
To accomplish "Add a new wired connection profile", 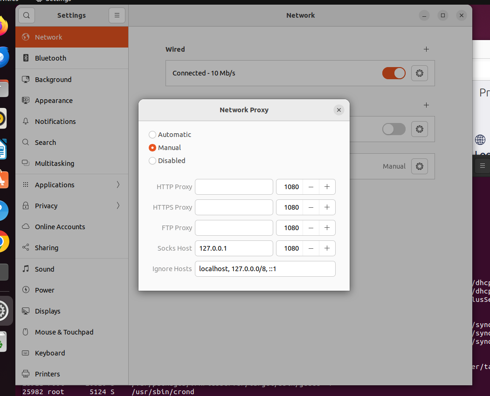I will (426, 49).
